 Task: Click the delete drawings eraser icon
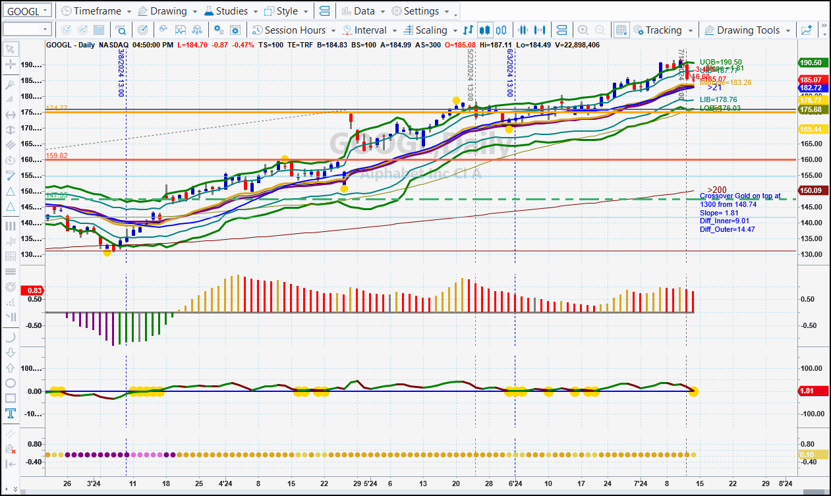[11, 449]
